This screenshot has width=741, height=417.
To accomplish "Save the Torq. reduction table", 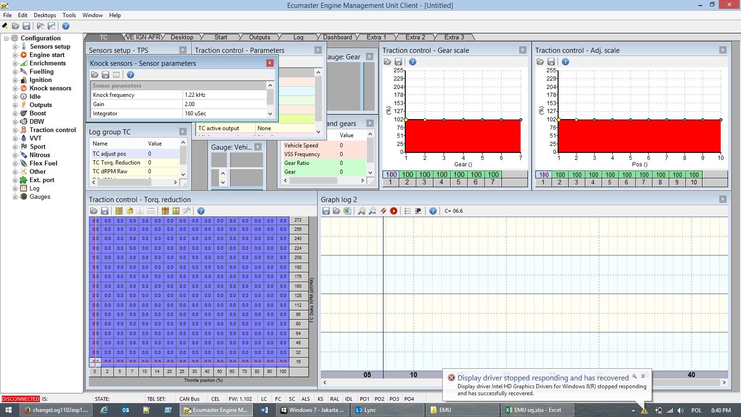I will click(105, 211).
